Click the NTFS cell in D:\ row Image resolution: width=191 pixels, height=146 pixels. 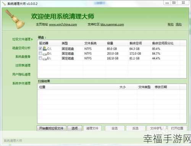click(x=88, y=54)
